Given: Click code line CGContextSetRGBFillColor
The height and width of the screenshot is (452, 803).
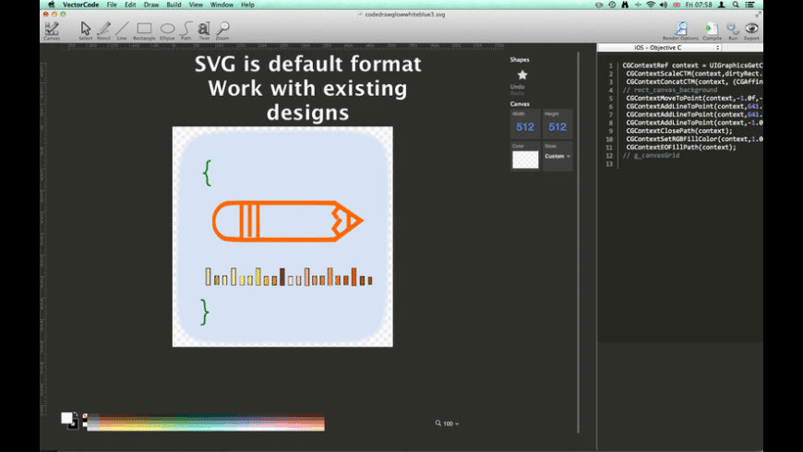Looking at the screenshot, I should [694, 138].
